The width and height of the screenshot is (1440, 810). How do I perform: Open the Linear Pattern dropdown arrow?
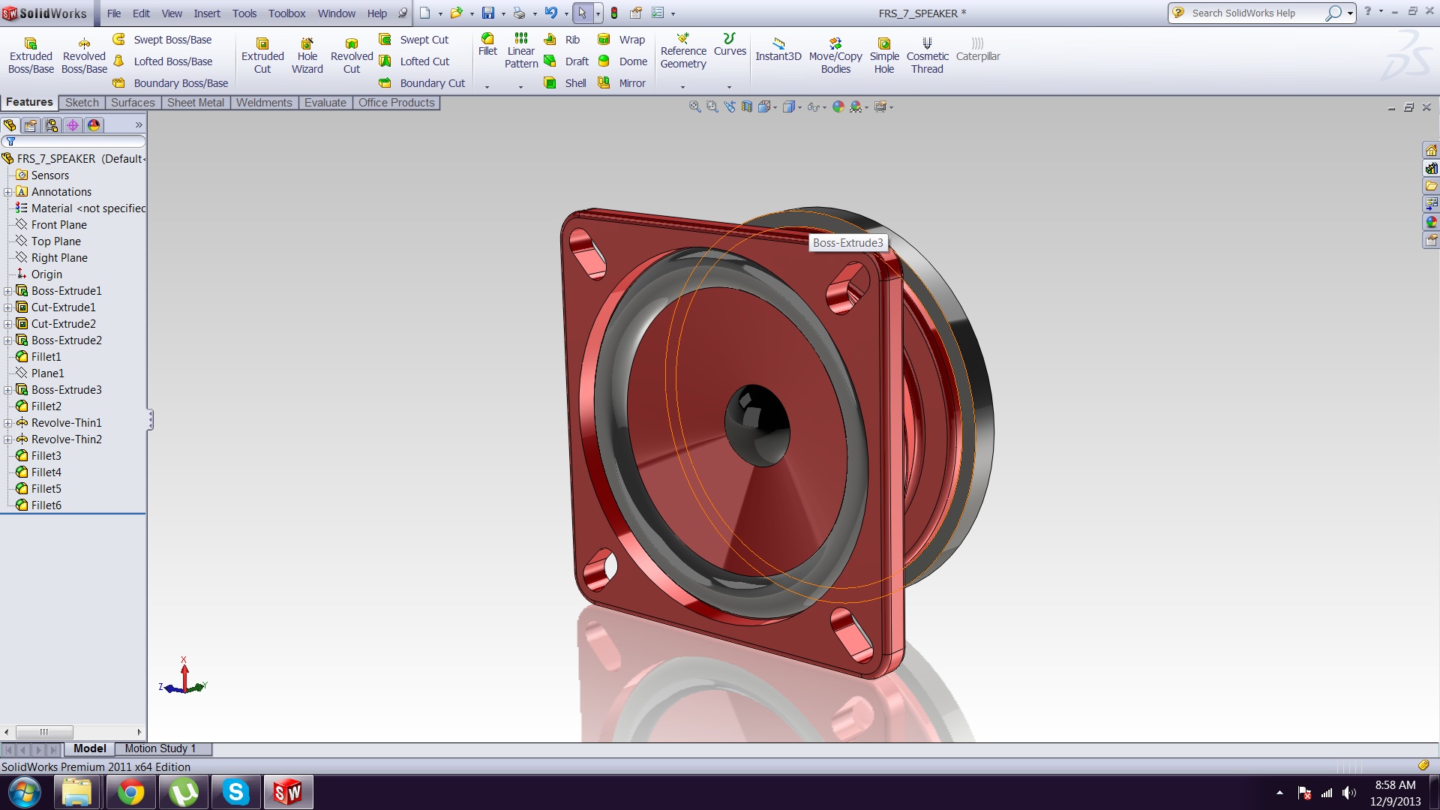521,87
